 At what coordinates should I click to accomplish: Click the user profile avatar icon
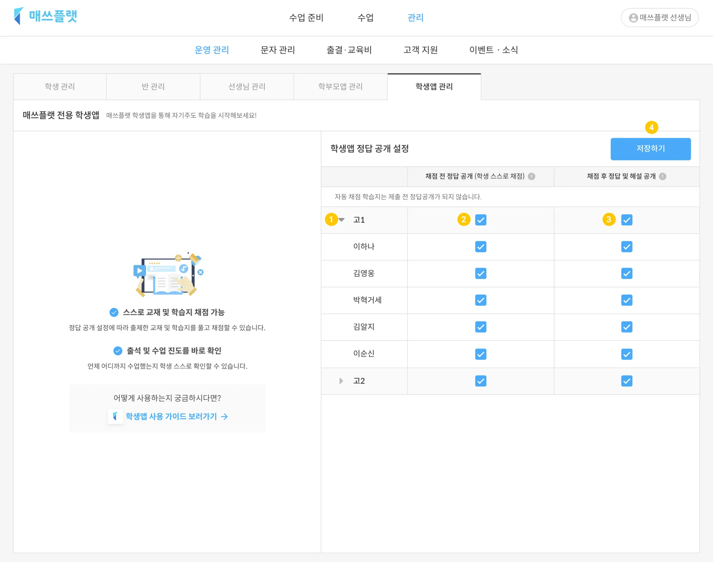point(633,18)
